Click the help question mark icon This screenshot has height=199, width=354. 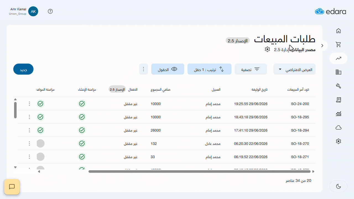tap(50, 11)
